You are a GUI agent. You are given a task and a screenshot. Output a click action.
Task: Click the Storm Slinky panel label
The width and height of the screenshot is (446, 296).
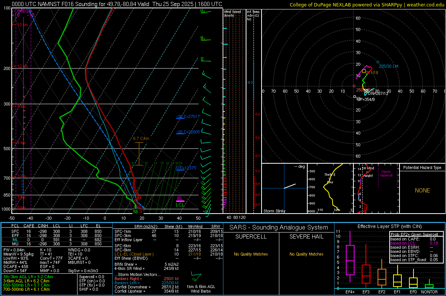coord(274,211)
